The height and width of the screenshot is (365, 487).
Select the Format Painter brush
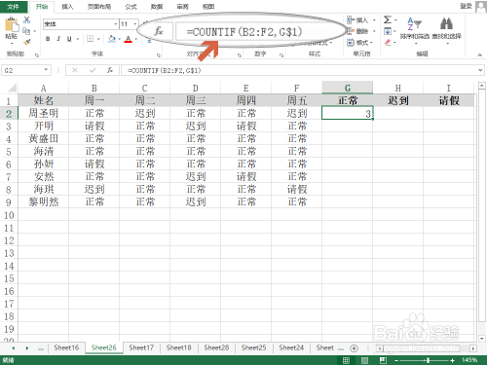tap(26, 42)
